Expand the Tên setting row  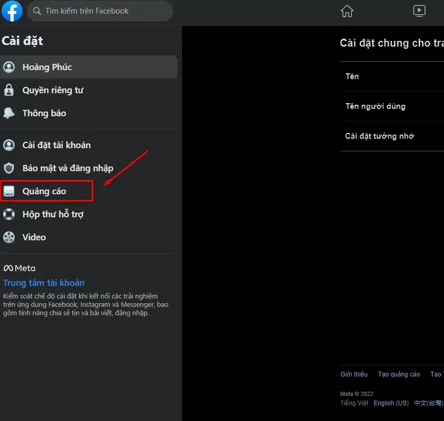(392, 76)
